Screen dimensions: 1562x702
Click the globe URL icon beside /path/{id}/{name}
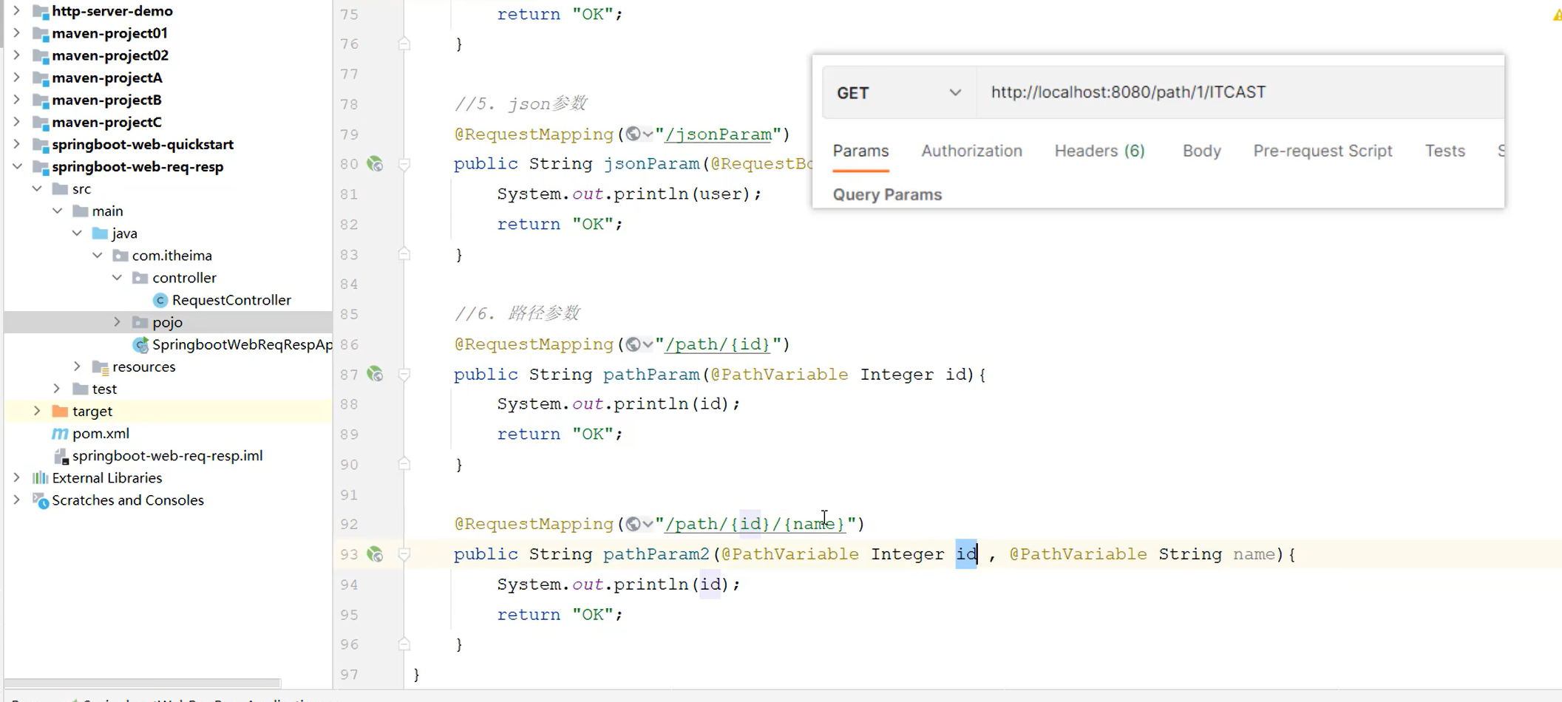tap(633, 524)
